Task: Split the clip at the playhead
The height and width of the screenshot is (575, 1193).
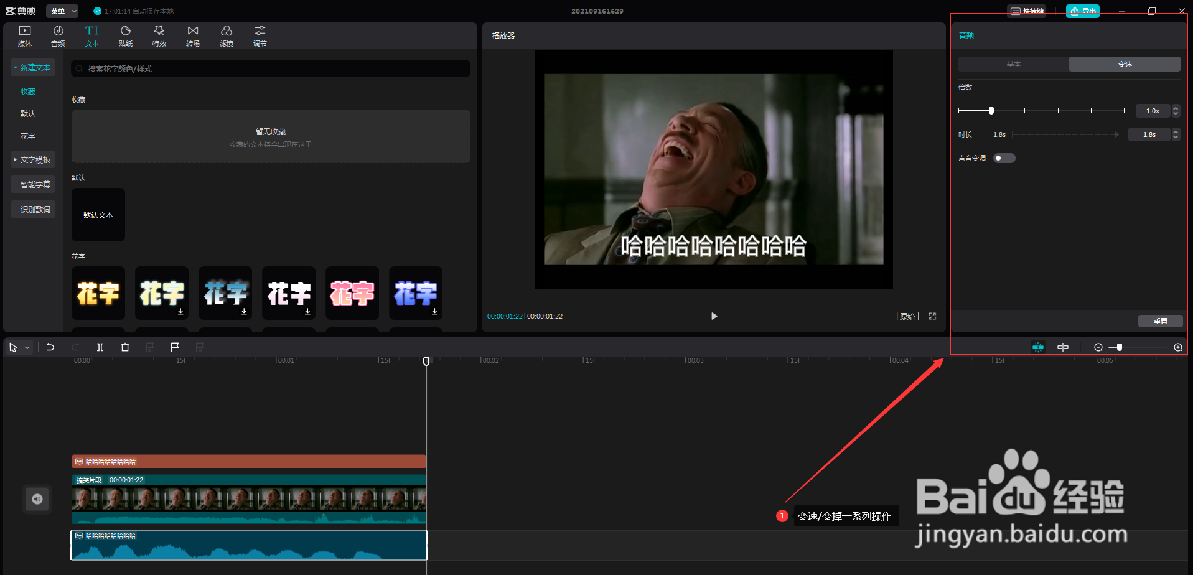Action: click(x=100, y=347)
